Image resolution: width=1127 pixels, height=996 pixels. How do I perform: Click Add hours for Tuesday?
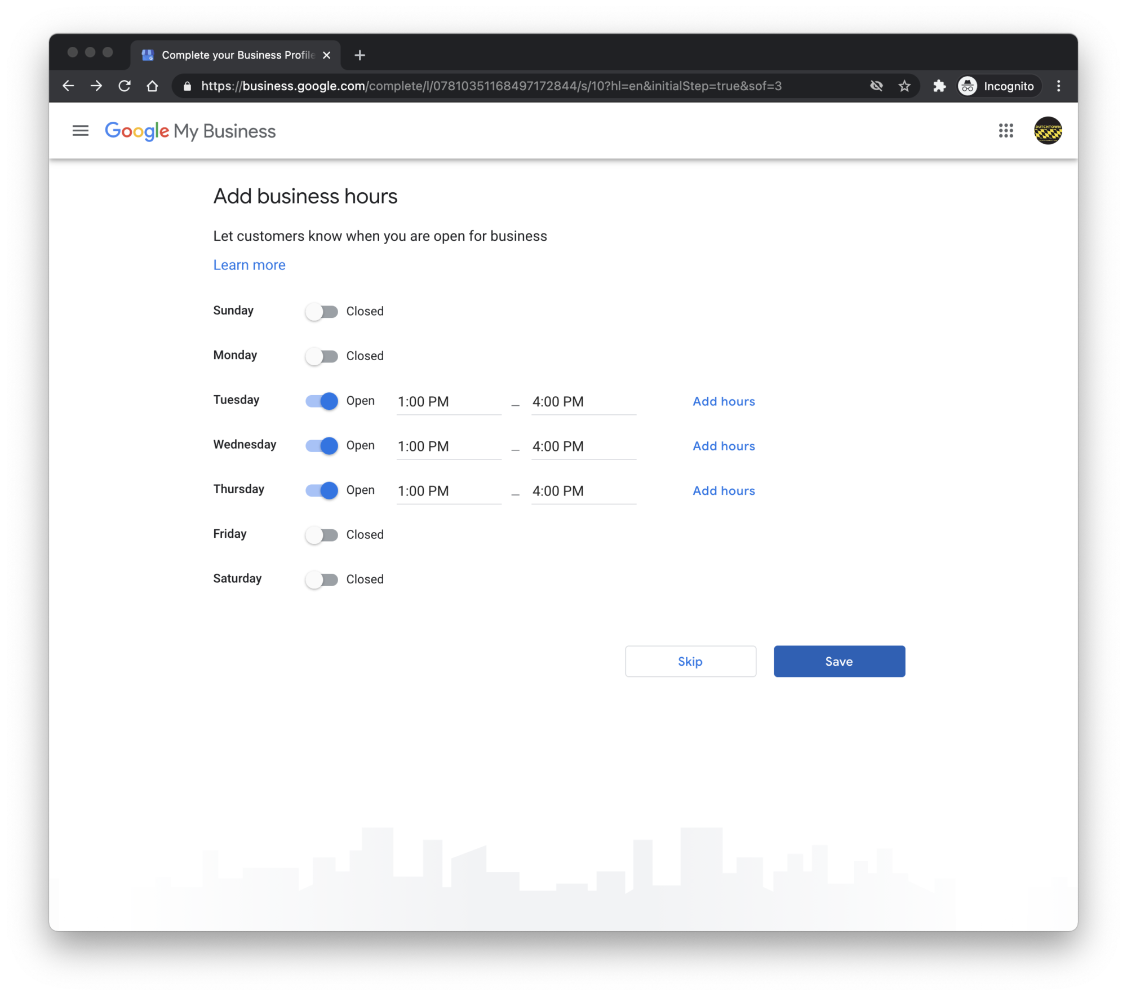pyautogui.click(x=724, y=401)
